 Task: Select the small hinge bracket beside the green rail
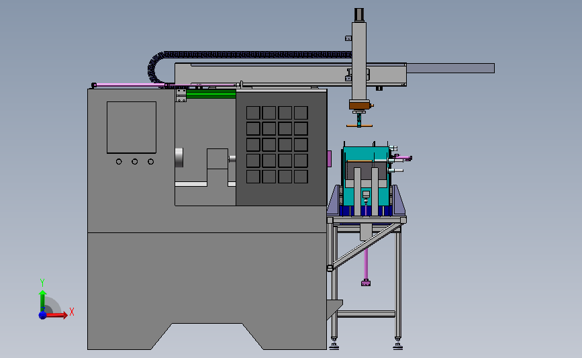tap(181, 95)
